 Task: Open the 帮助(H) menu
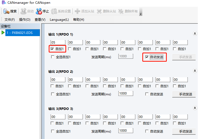click(79, 20)
